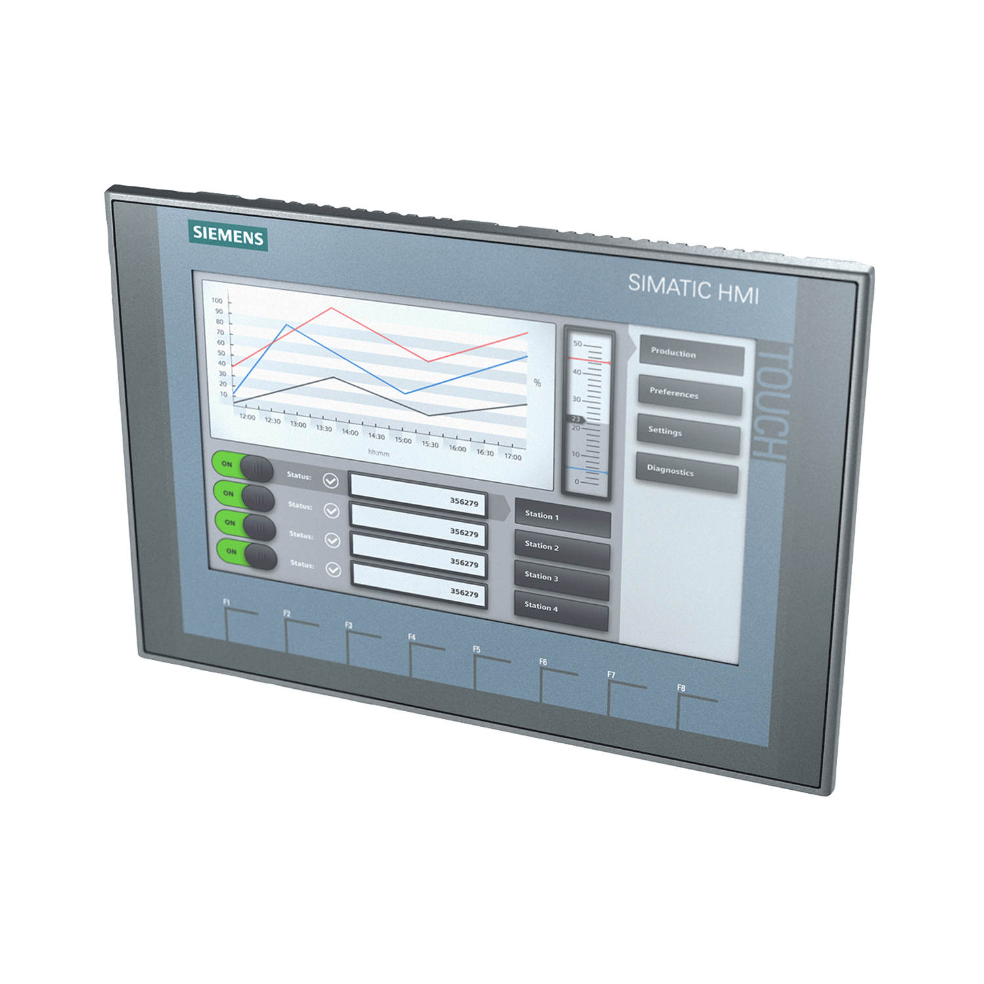The height and width of the screenshot is (984, 984).
Task: Click the hh:mm axis label
Action: (x=379, y=453)
